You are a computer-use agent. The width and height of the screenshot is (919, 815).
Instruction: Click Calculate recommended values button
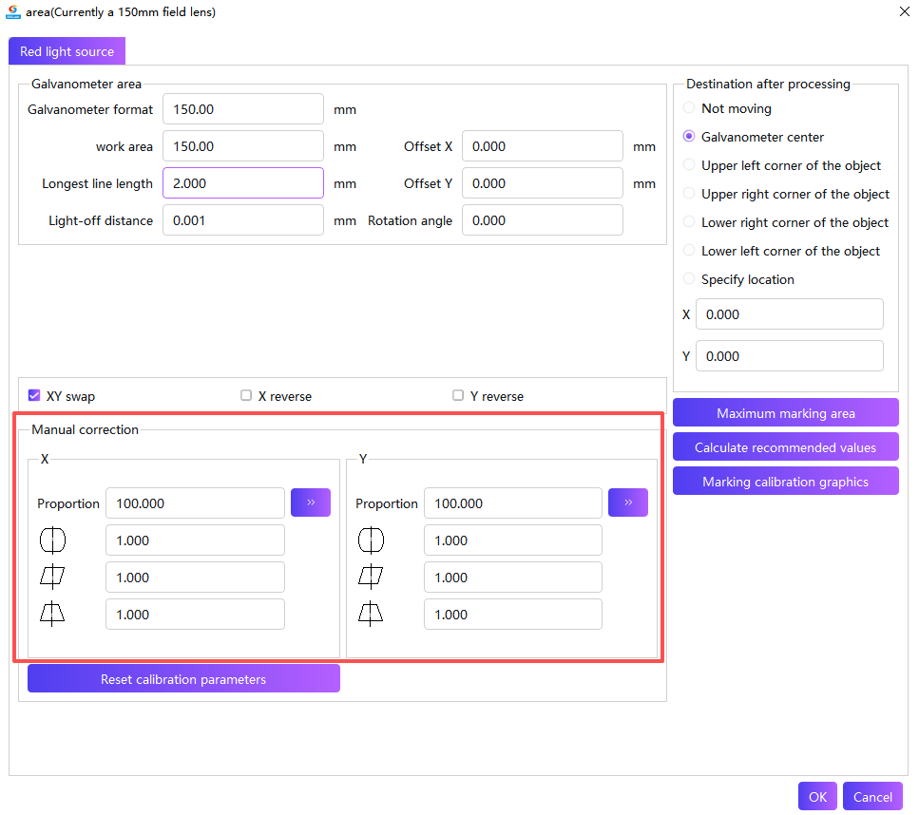(785, 447)
